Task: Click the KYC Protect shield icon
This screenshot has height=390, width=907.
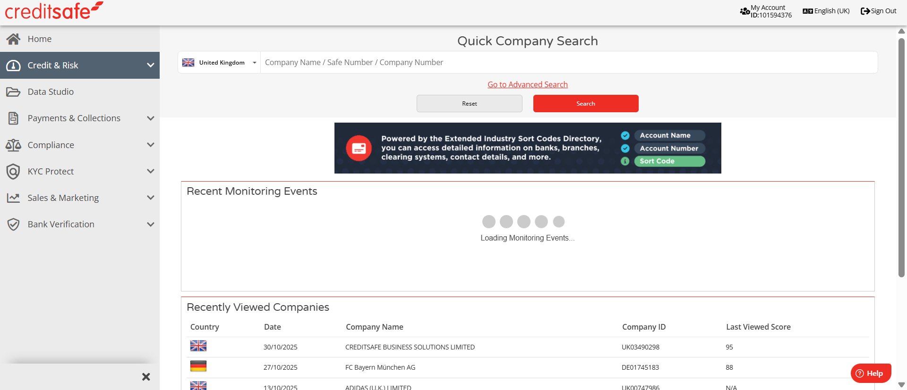Action: [x=13, y=172]
